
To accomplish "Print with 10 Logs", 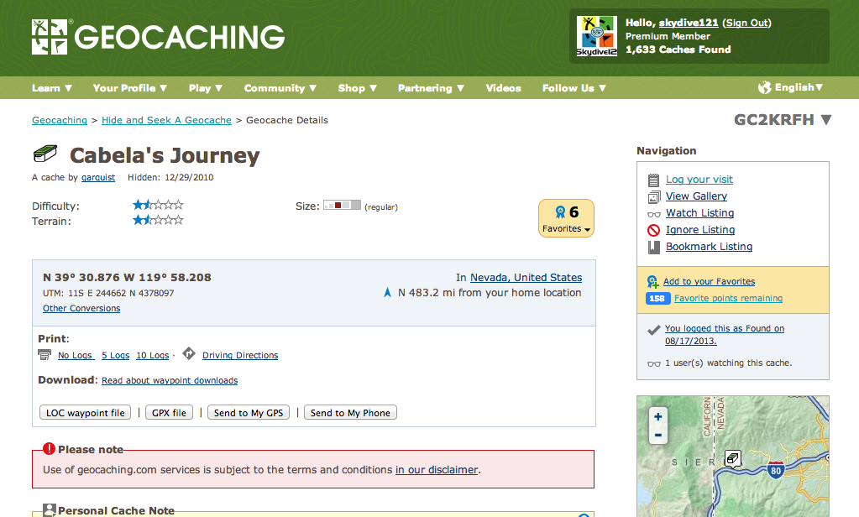I will (152, 356).
